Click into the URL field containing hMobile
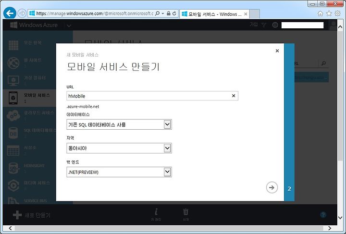The width and height of the screenshot is (346, 234). click(x=152, y=96)
